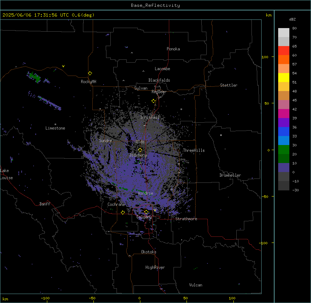Click the RedDeer label
This screenshot has height=303, width=311.
[x=159, y=92]
